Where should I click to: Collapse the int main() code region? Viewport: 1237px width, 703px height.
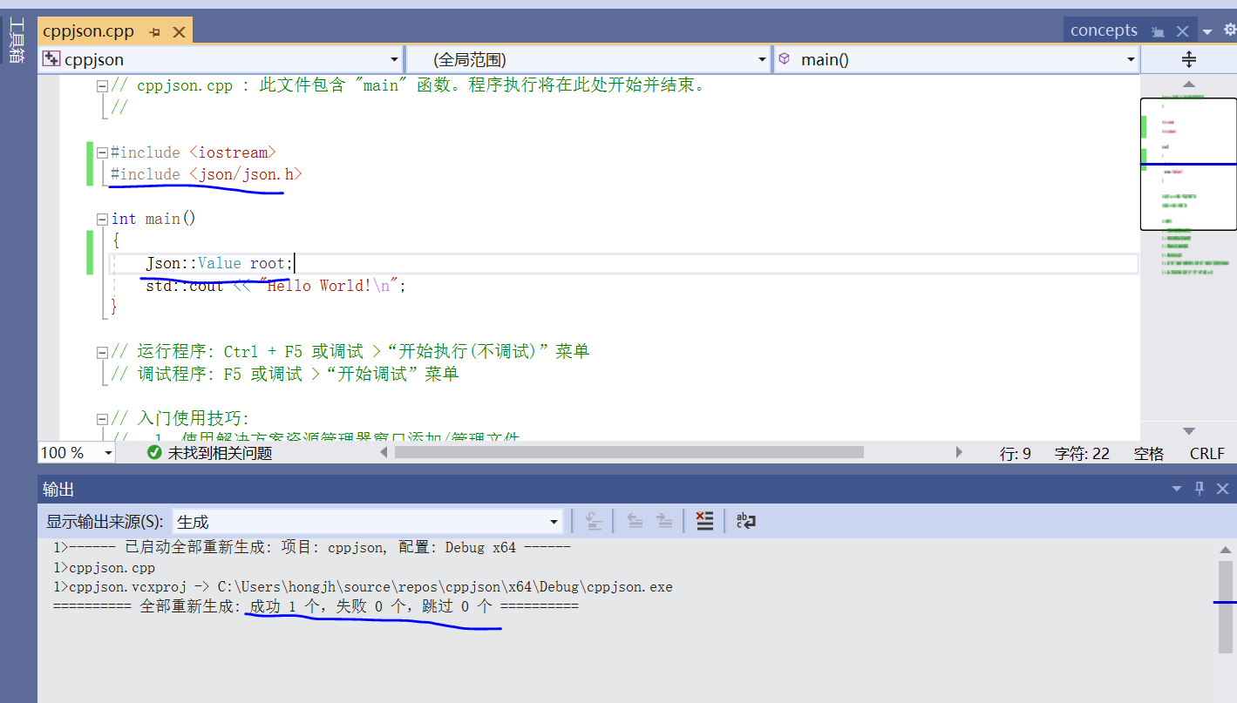(102, 218)
